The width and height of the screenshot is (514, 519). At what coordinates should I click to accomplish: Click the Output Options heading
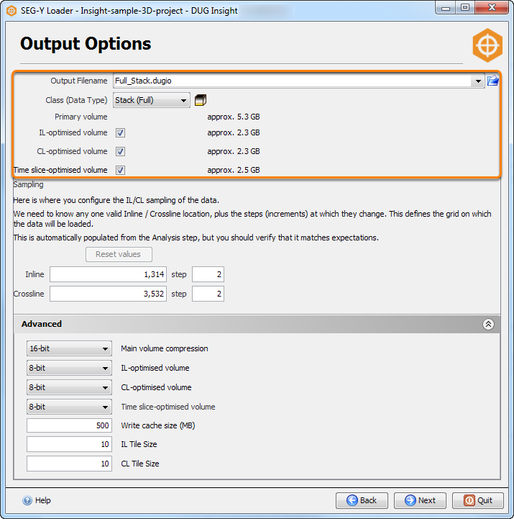point(86,43)
